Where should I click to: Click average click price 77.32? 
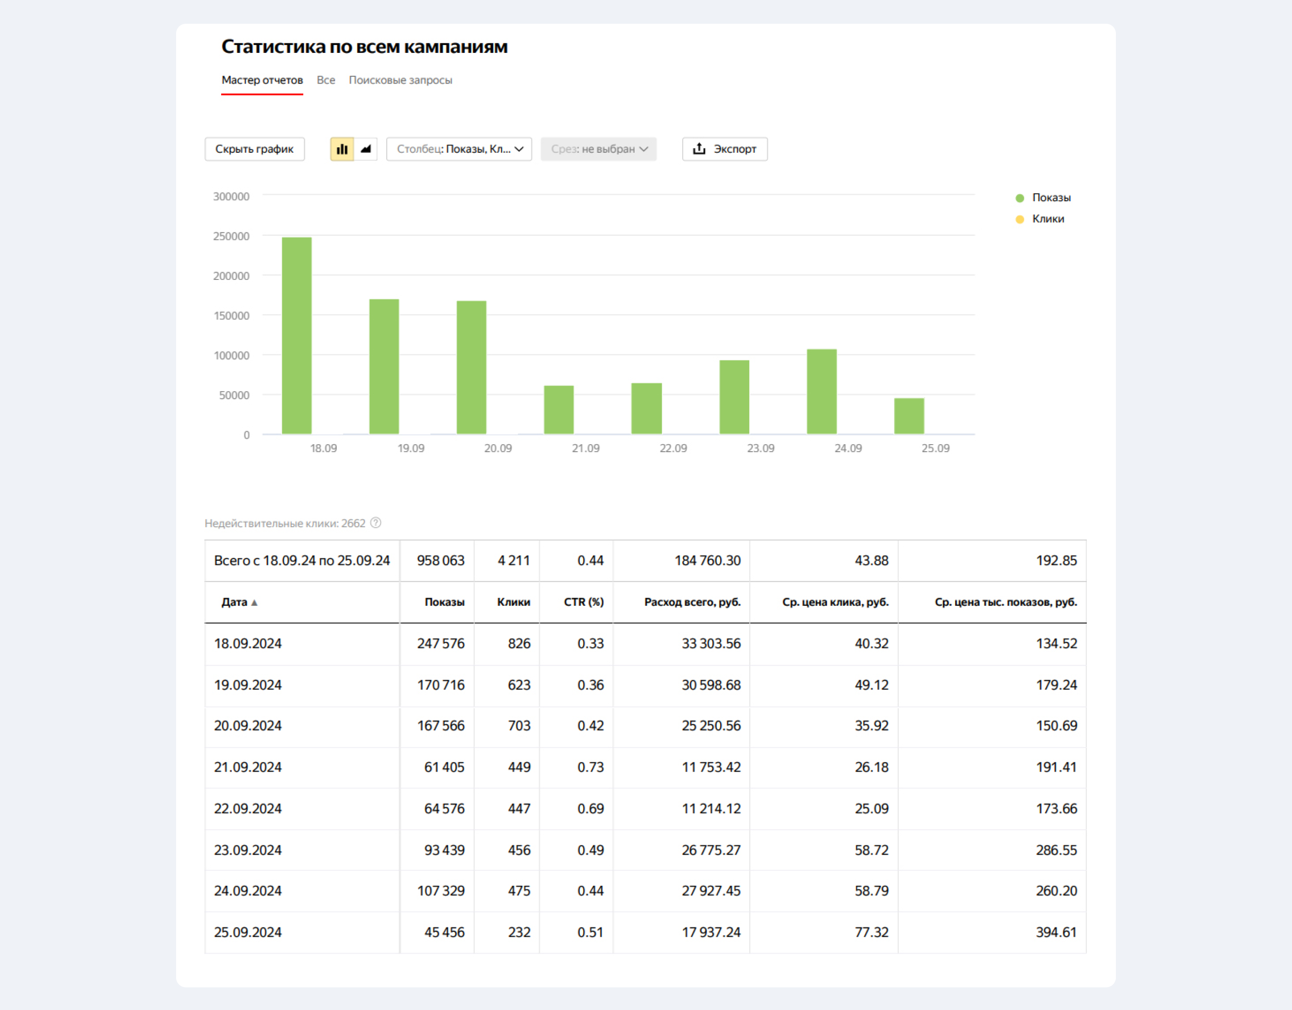(x=872, y=932)
